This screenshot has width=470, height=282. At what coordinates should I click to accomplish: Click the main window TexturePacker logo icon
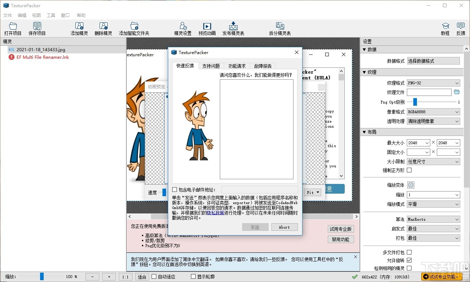[x=5, y=5]
